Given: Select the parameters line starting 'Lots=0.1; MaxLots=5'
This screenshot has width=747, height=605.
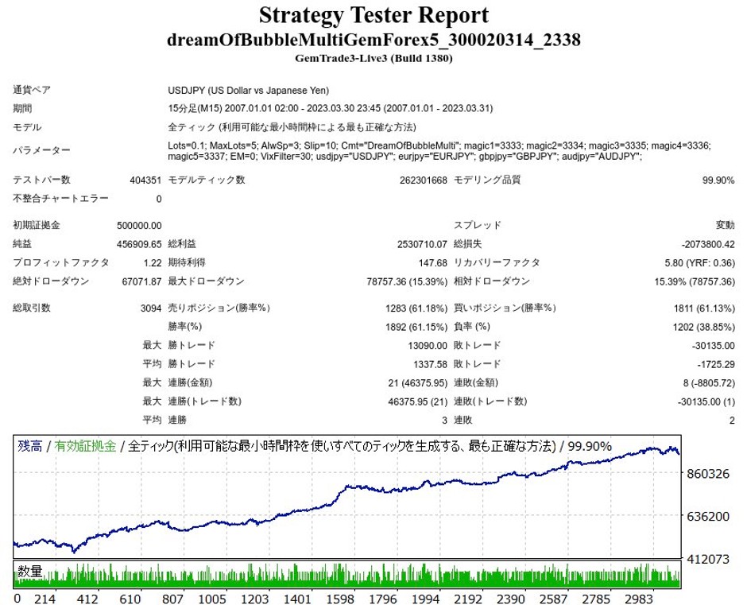Looking at the screenshot, I should tap(439, 145).
